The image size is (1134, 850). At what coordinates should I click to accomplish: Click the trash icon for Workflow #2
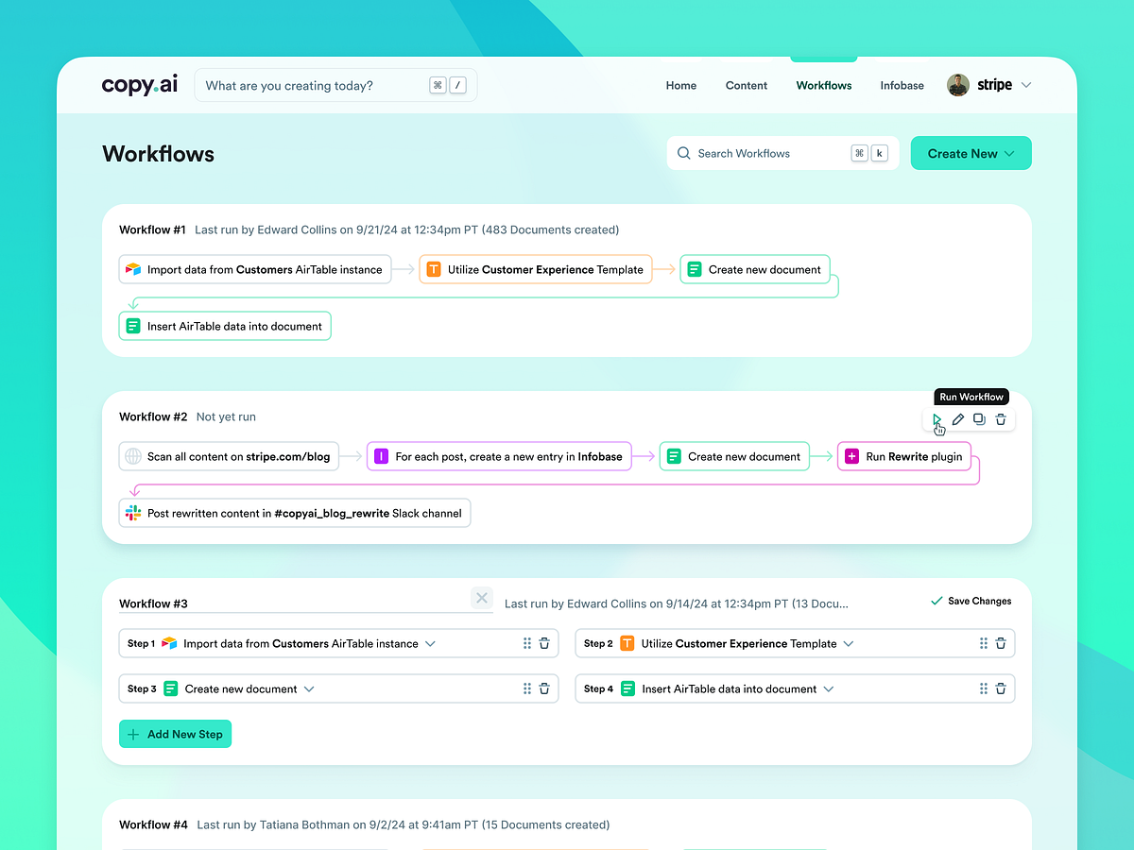click(1001, 419)
